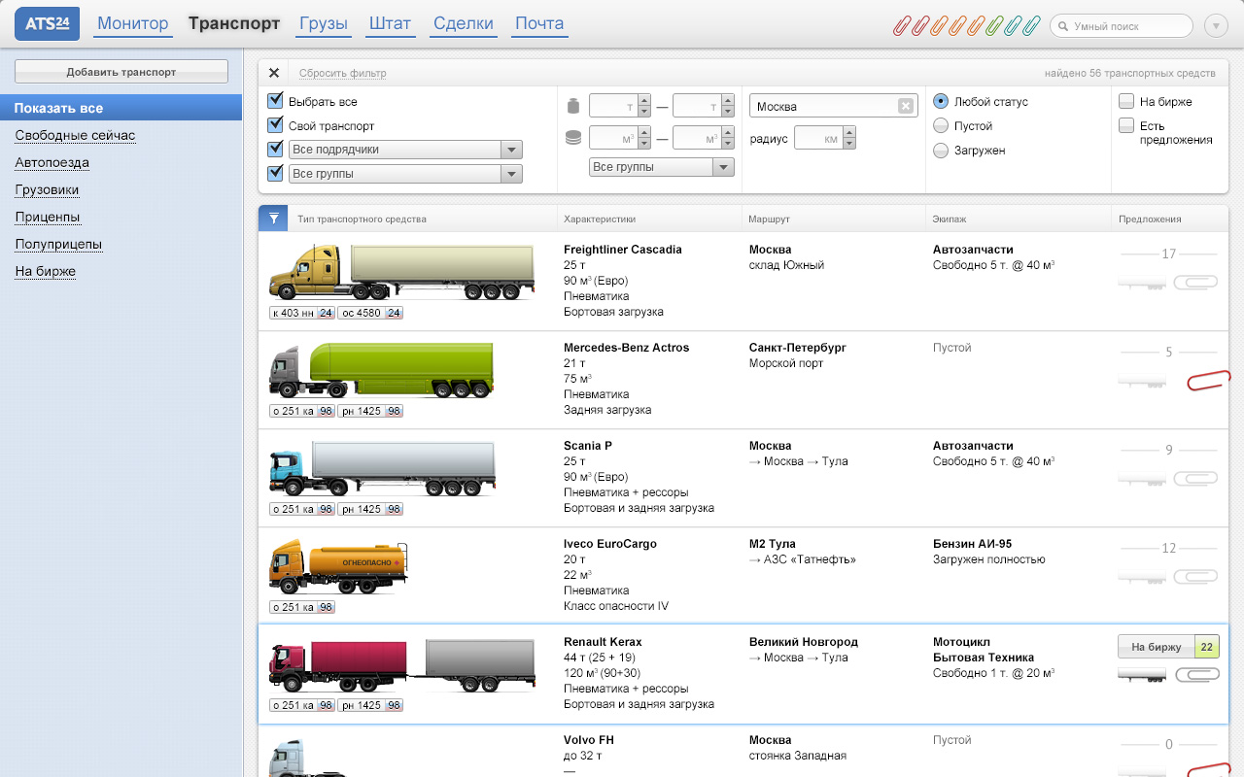Click plate рн 1425 98 in the Renault Kerax row
Image resolution: width=1244 pixels, height=777 pixels.
(370, 705)
